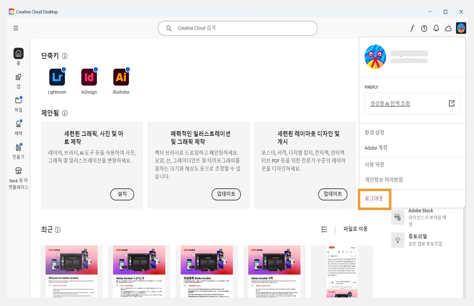The width and height of the screenshot is (474, 306).
Task: Click the Adobe Stock heading text
Action: (421, 211)
